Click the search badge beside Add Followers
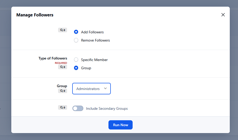The height and width of the screenshot is (140, 238). click(x=62, y=30)
